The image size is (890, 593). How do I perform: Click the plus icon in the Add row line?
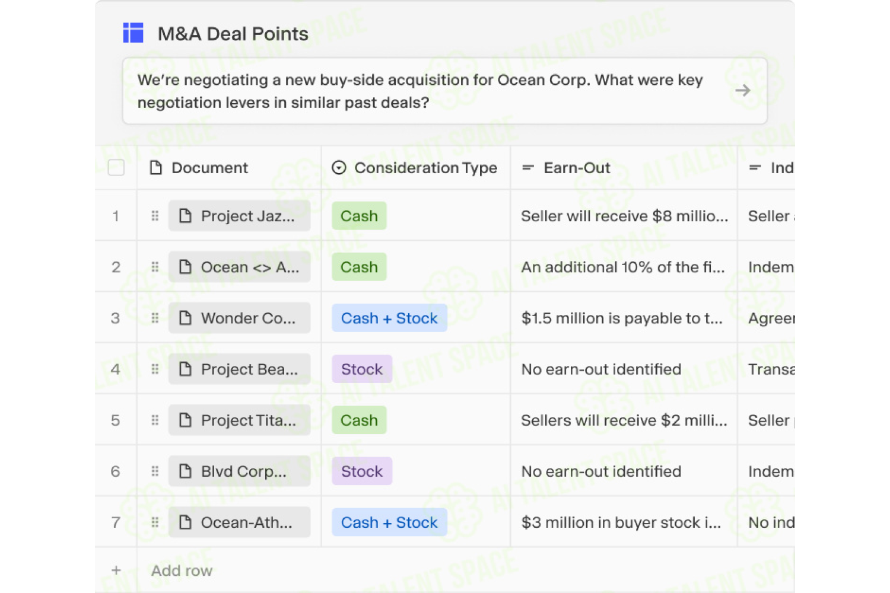(116, 570)
